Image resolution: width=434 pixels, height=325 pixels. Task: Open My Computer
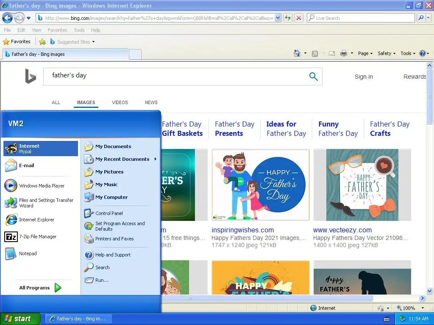click(x=121, y=197)
